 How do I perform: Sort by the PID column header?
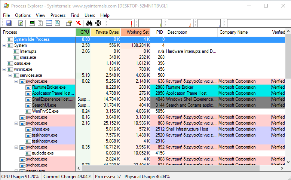click(158, 32)
